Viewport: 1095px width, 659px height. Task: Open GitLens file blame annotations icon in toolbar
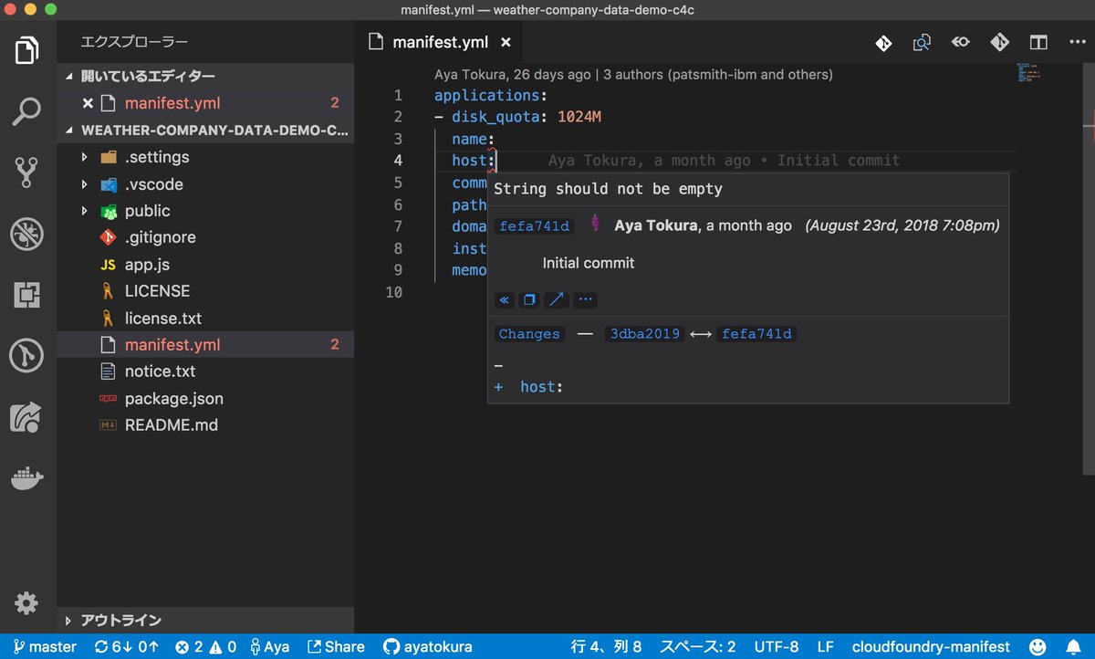click(960, 42)
